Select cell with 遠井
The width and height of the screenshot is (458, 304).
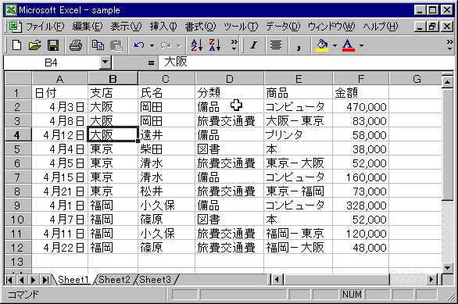click(166, 135)
